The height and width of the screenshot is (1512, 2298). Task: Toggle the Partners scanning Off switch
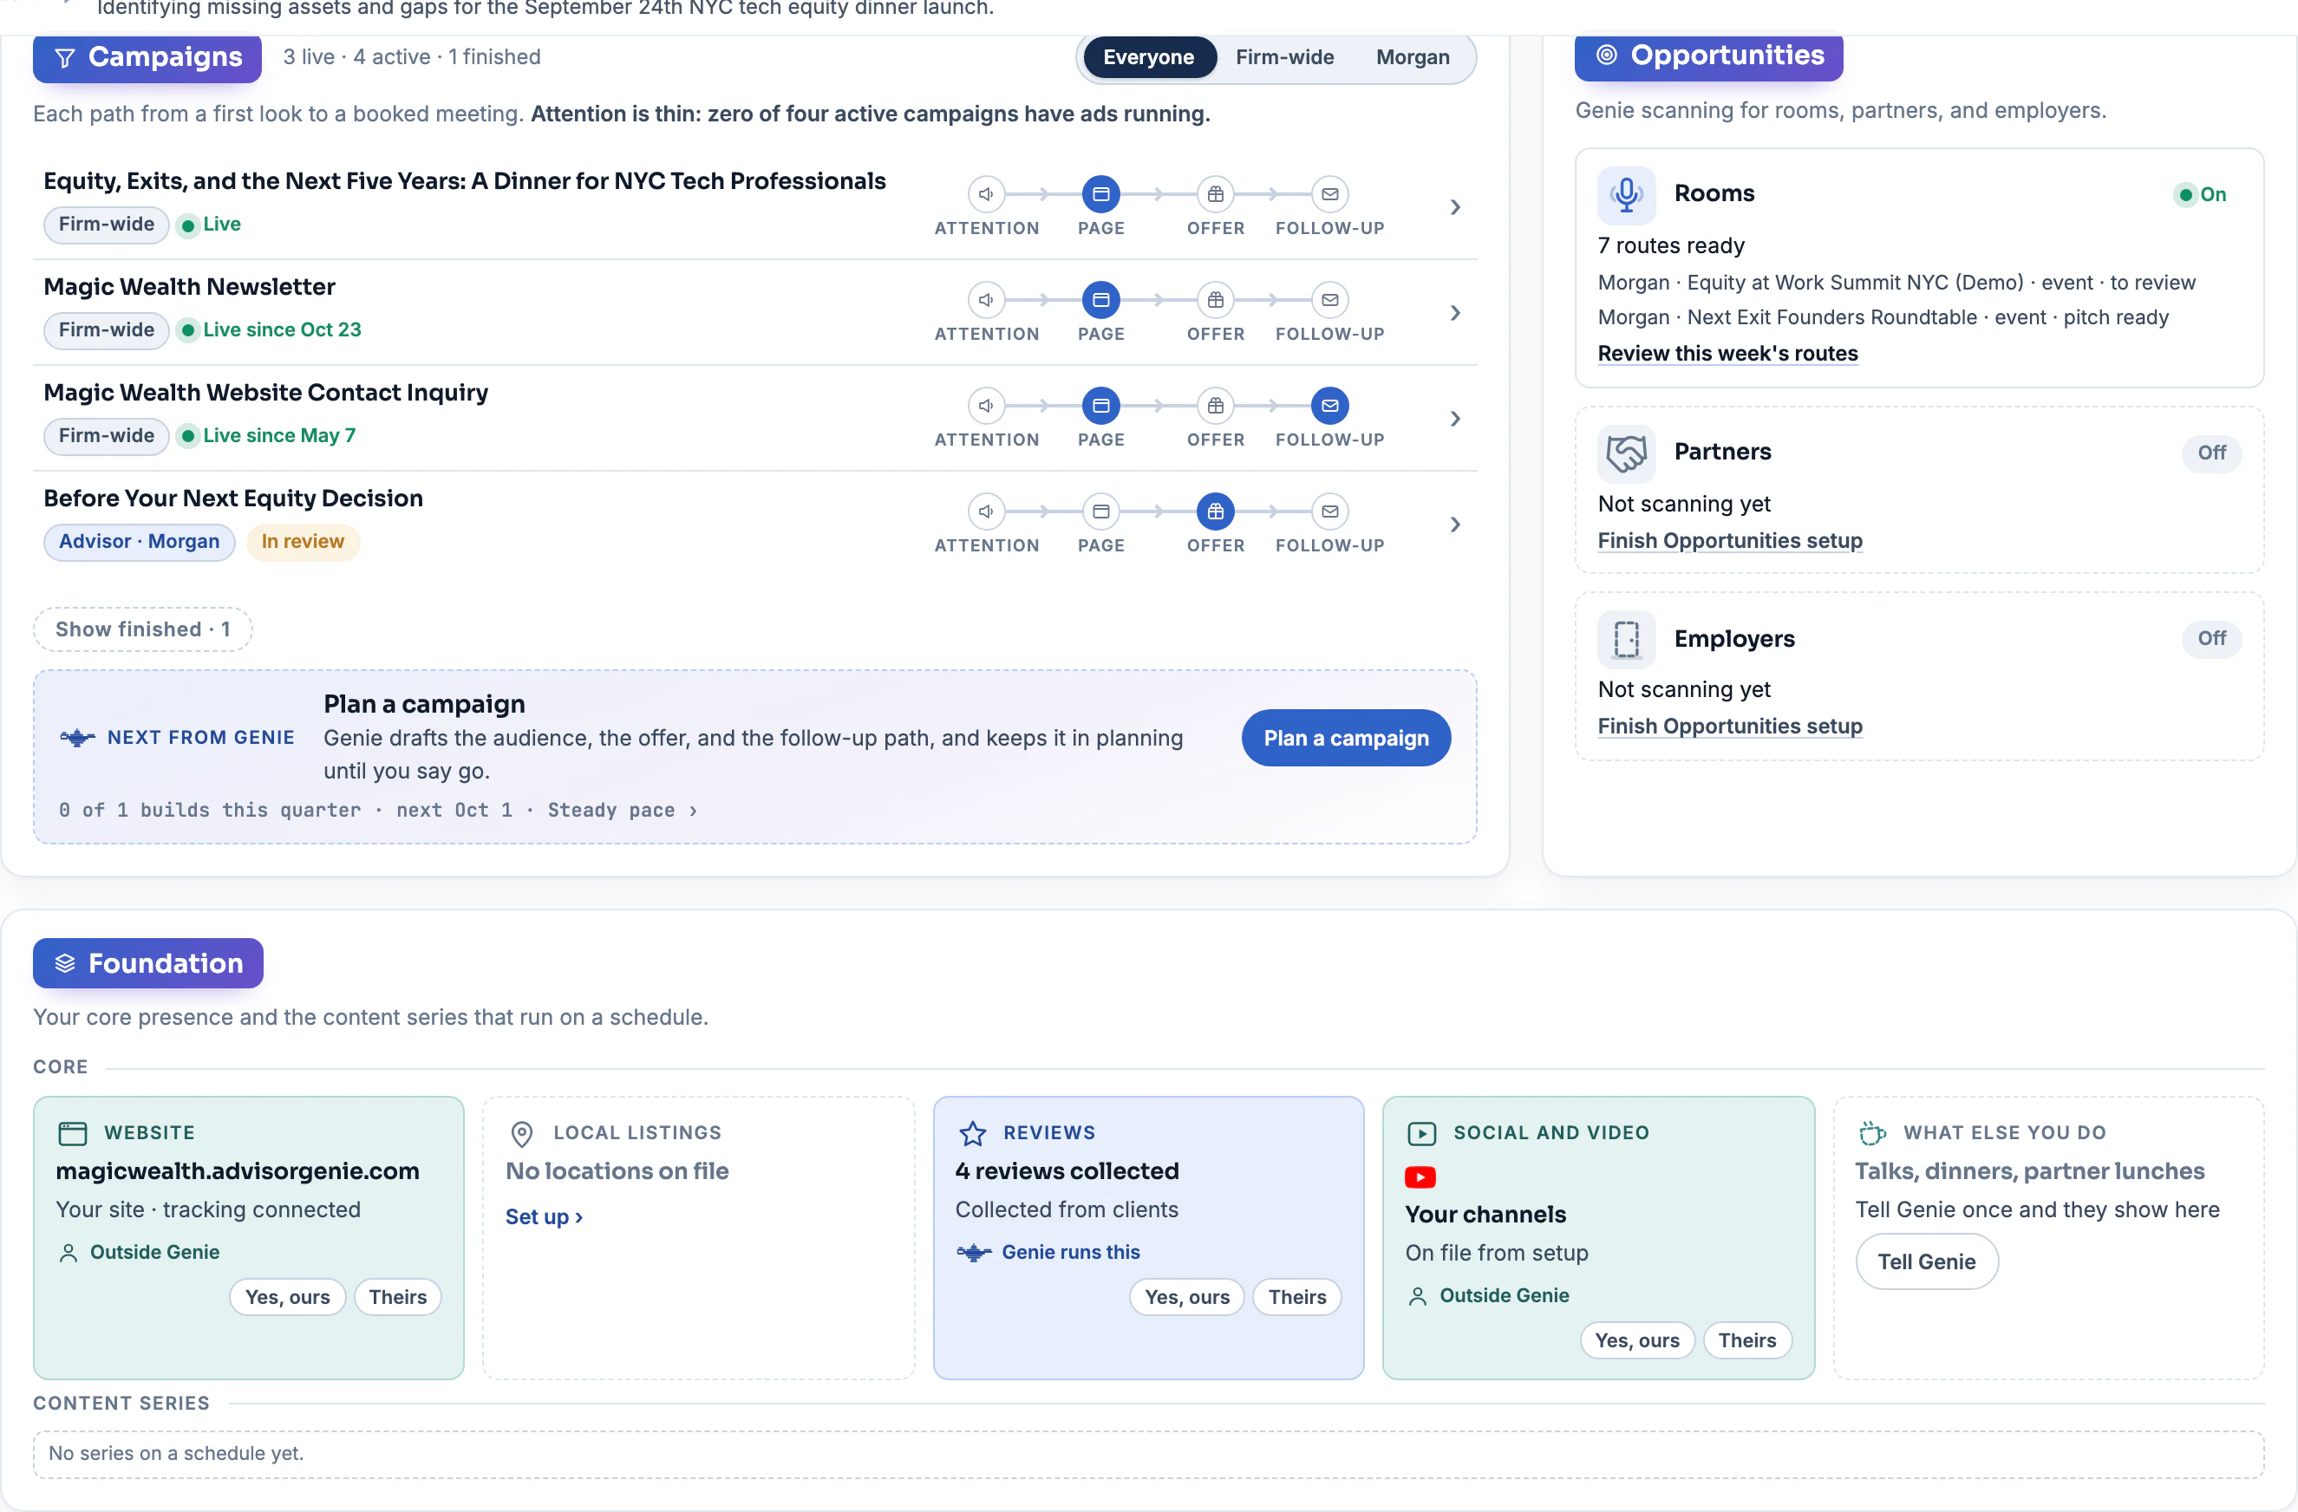[2211, 453]
